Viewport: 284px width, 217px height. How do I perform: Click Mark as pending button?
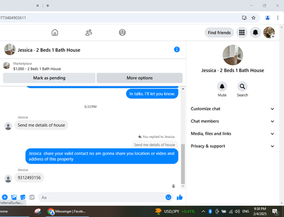[x=49, y=78]
